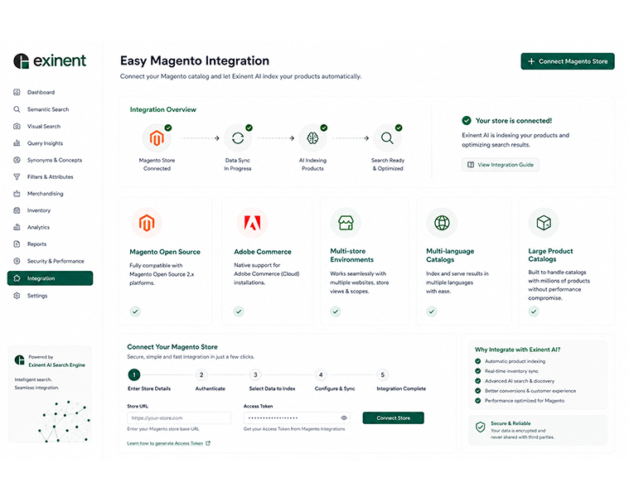
Task: Click the Secure & Reliable shield icon
Action: tap(480, 427)
